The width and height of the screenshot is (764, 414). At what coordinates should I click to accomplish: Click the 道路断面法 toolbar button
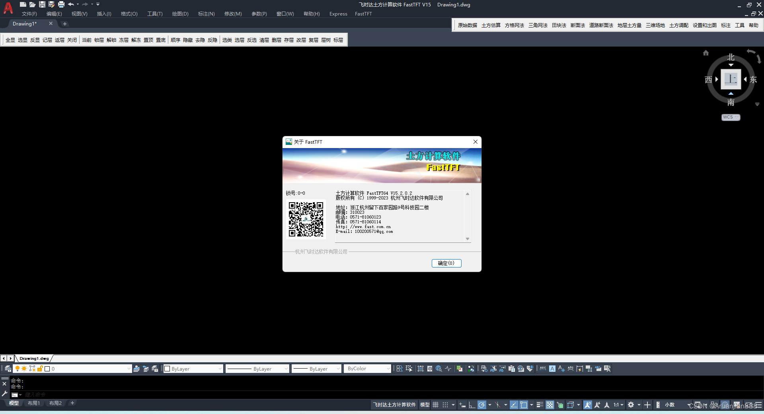(601, 25)
